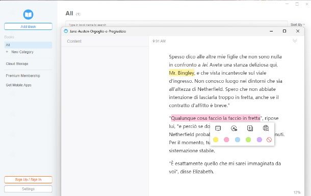Open Cloud Storage
Screen dimensions: 311x196
[17, 63]
